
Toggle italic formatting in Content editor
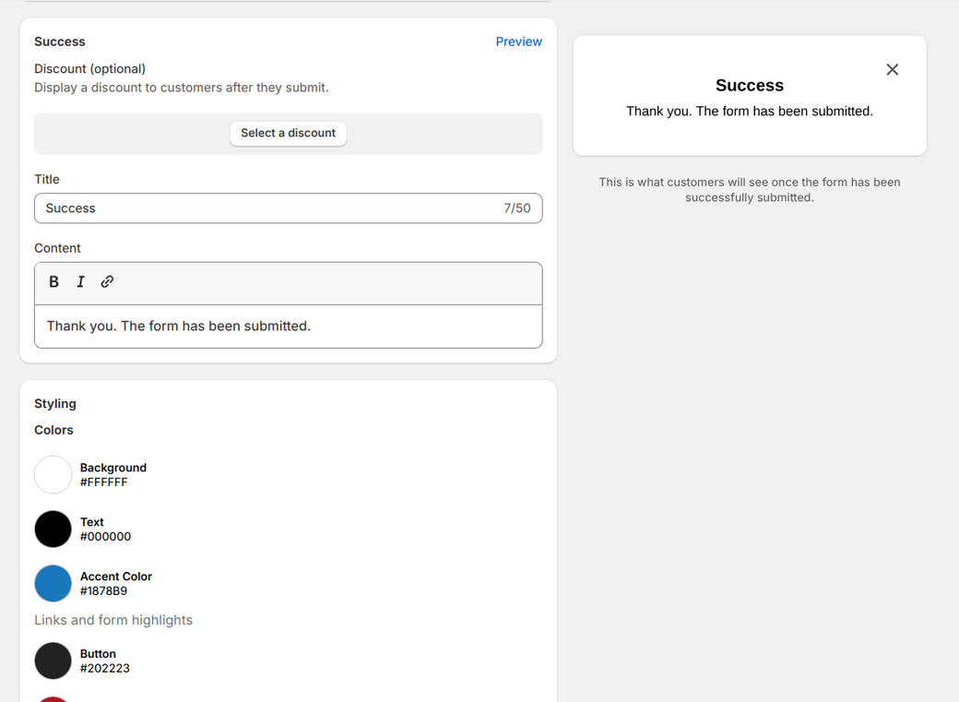tap(81, 281)
